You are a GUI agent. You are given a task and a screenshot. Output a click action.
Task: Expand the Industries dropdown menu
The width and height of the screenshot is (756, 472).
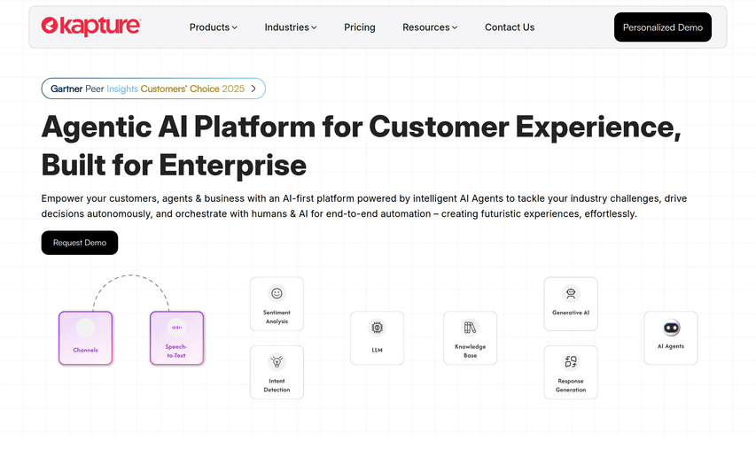(291, 27)
